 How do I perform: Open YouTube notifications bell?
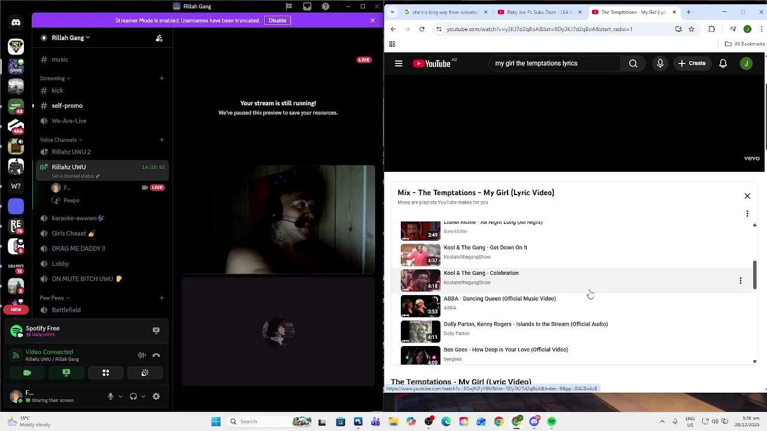click(723, 63)
